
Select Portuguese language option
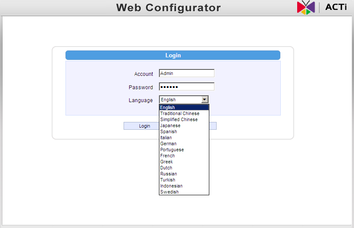coord(184,150)
